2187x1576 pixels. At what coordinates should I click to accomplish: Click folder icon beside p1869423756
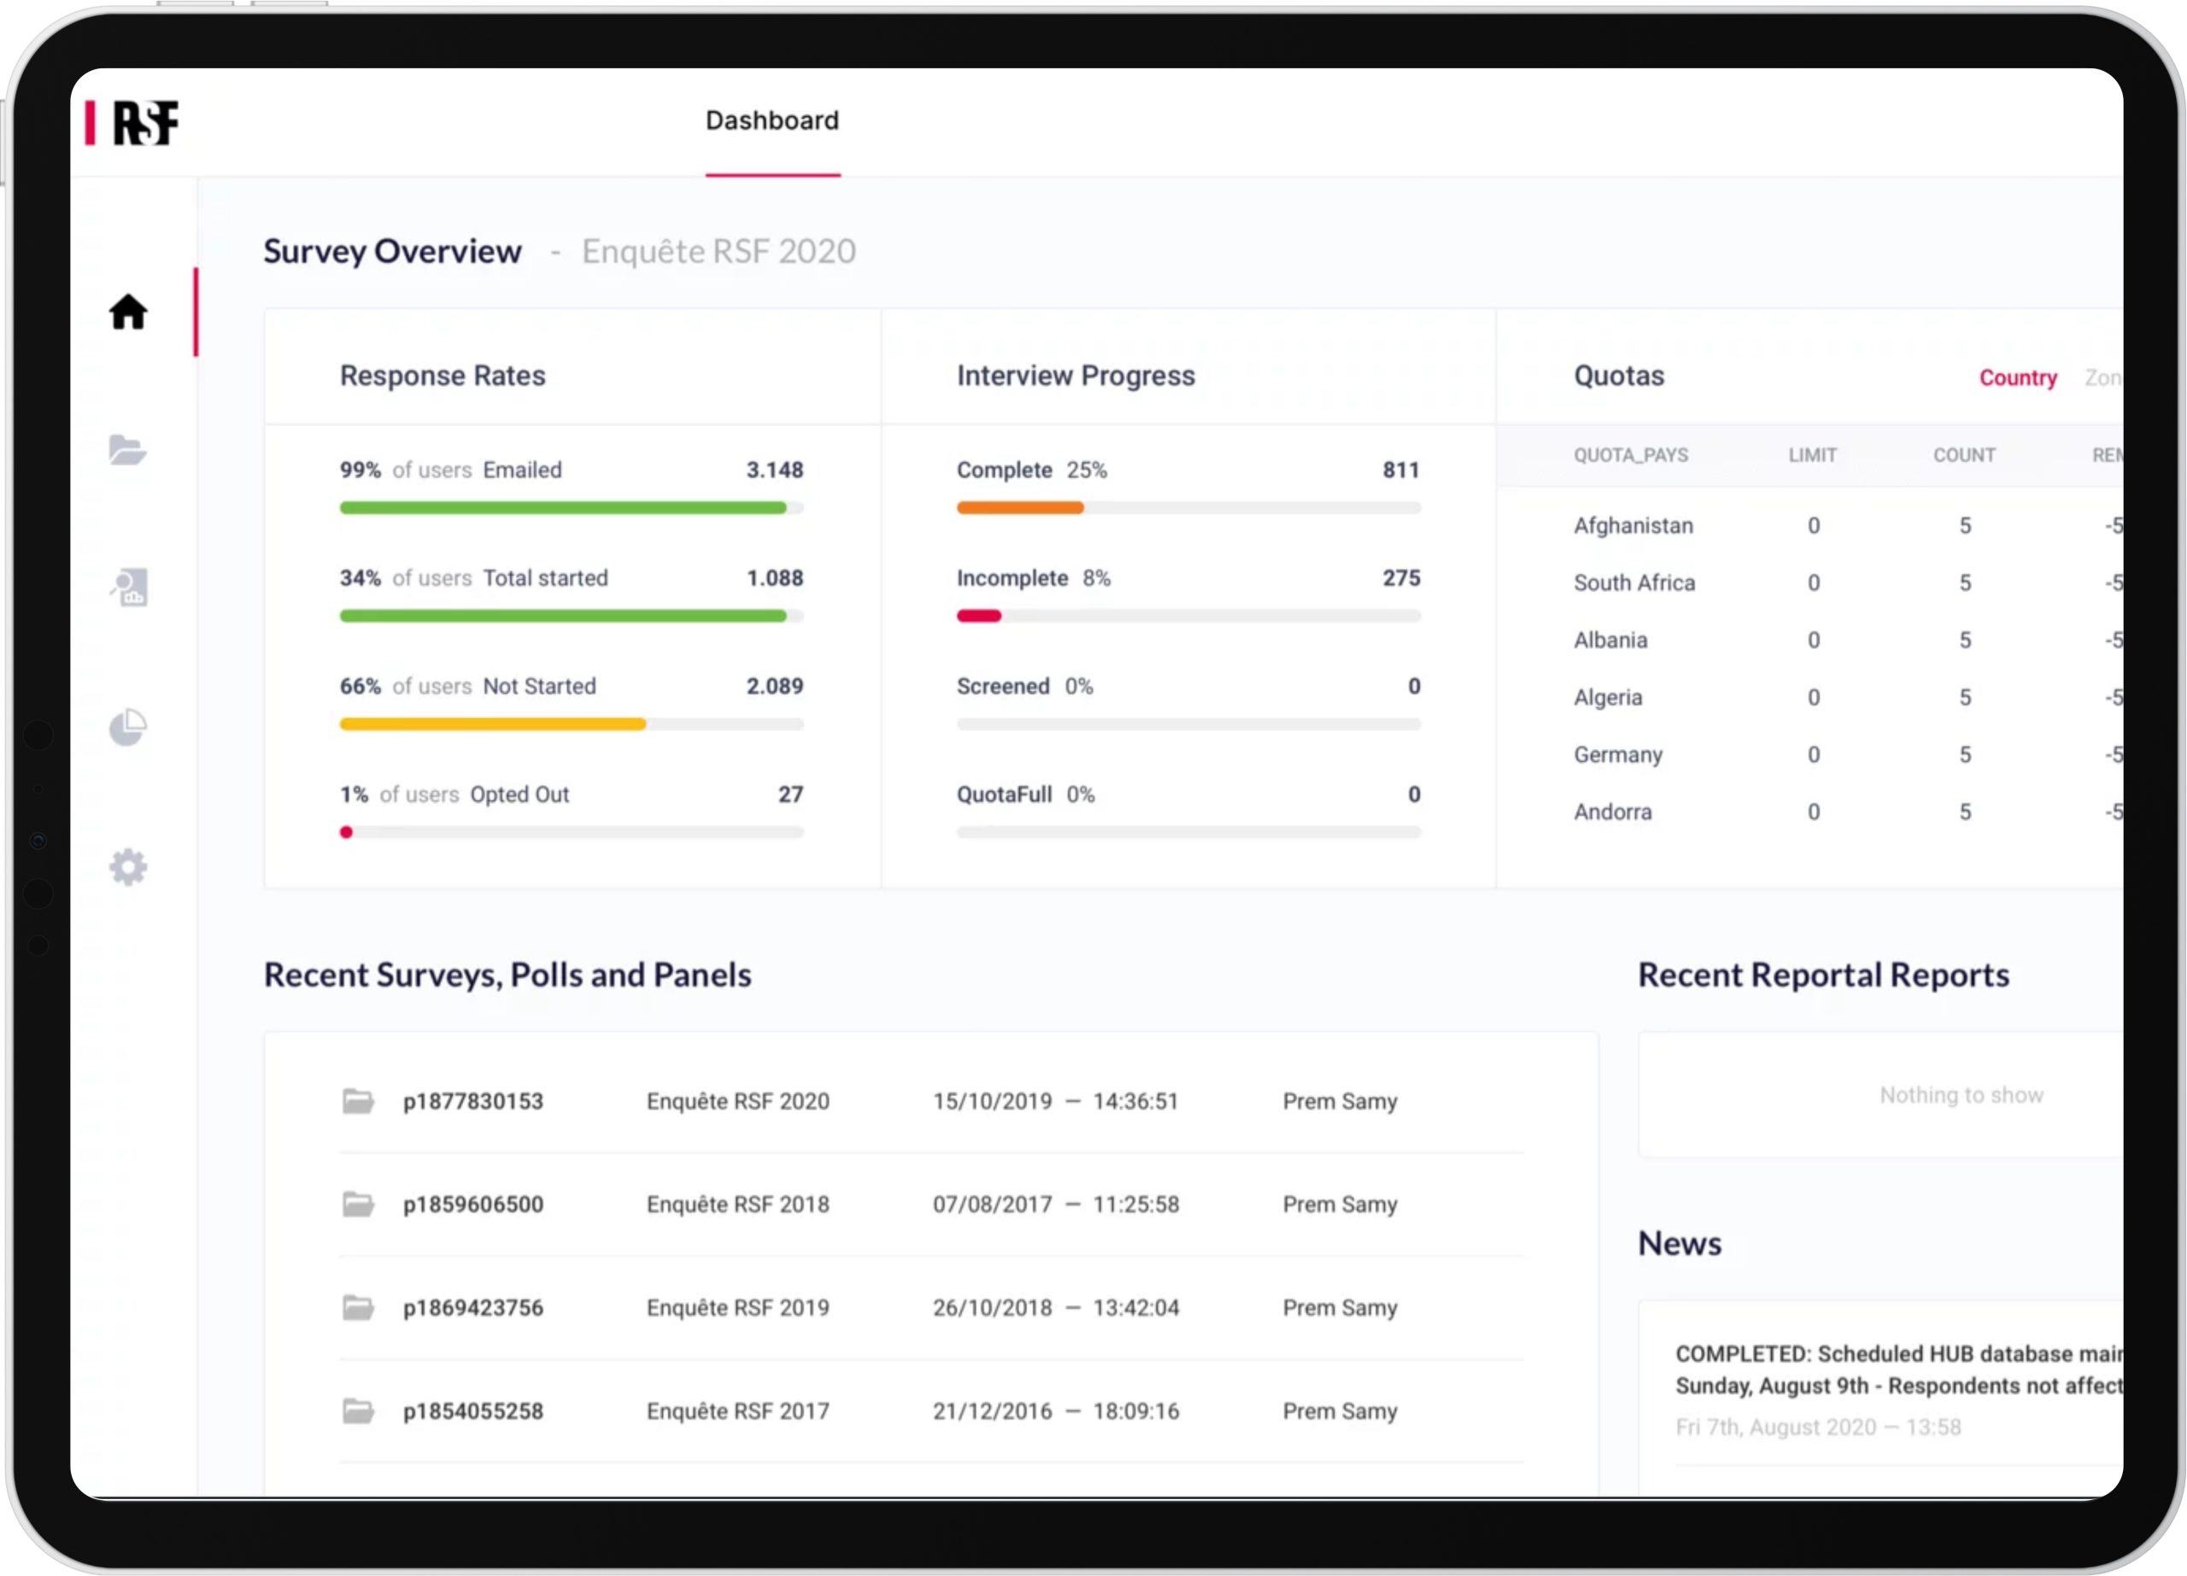point(358,1308)
